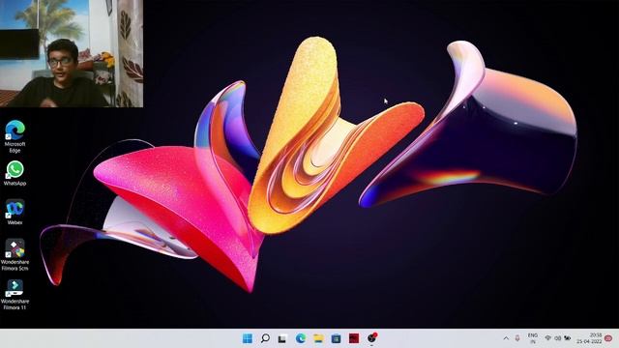Screen dimensions: 619x348
Task: Open the Windows Start menu
Action: pyautogui.click(x=248, y=338)
